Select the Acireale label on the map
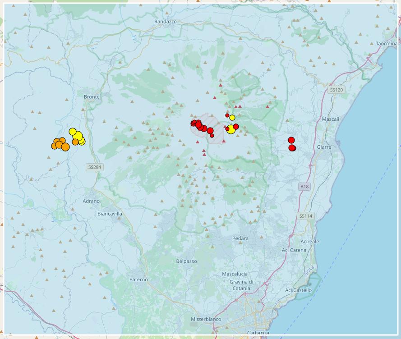The image size is (401, 339). [310, 242]
